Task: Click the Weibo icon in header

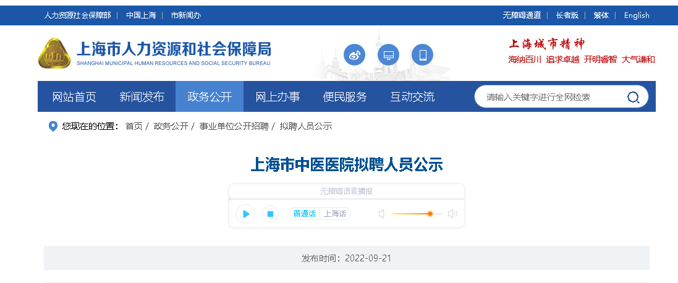Action: click(x=354, y=56)
